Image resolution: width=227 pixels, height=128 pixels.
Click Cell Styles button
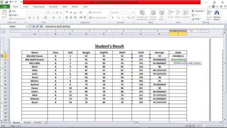point(161,15)
